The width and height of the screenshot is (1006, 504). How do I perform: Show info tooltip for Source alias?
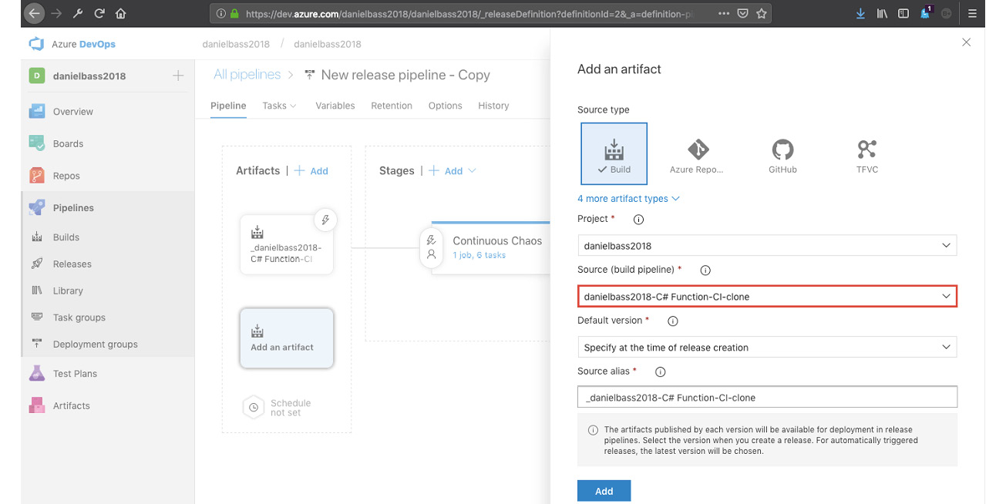coord(660,372)
